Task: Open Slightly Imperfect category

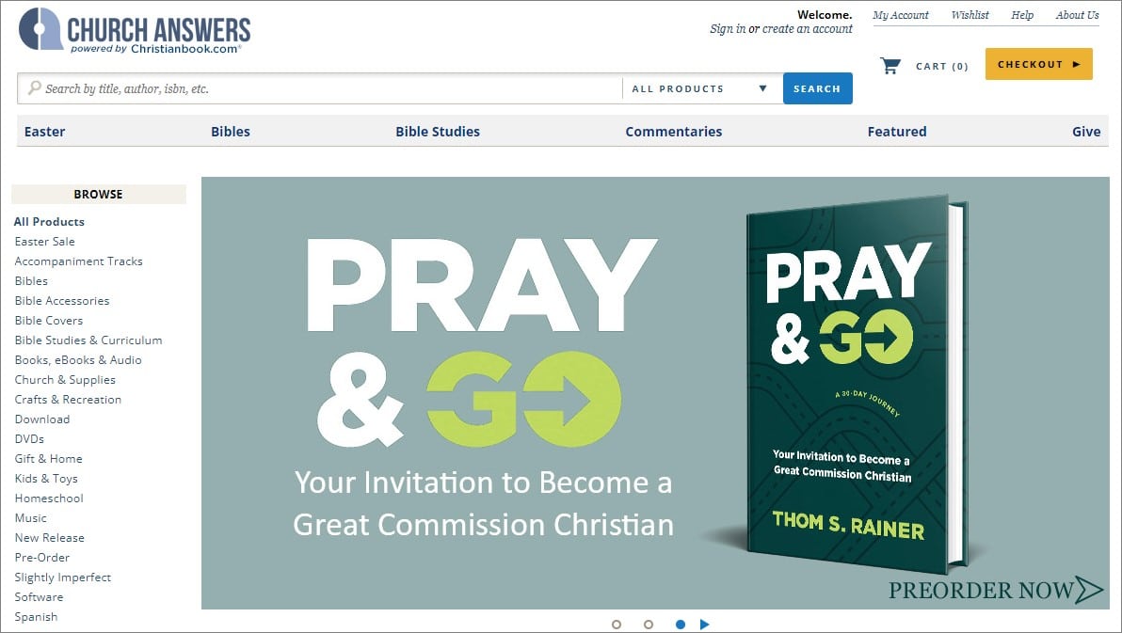Action: tap(63, 578)
